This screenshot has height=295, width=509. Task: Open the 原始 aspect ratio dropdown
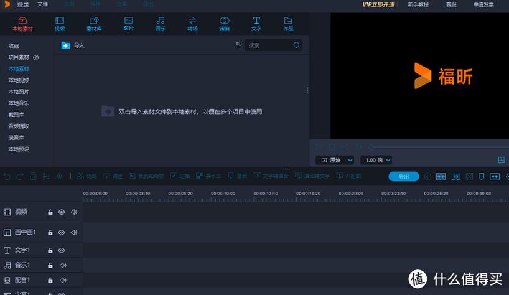[335, 160]
